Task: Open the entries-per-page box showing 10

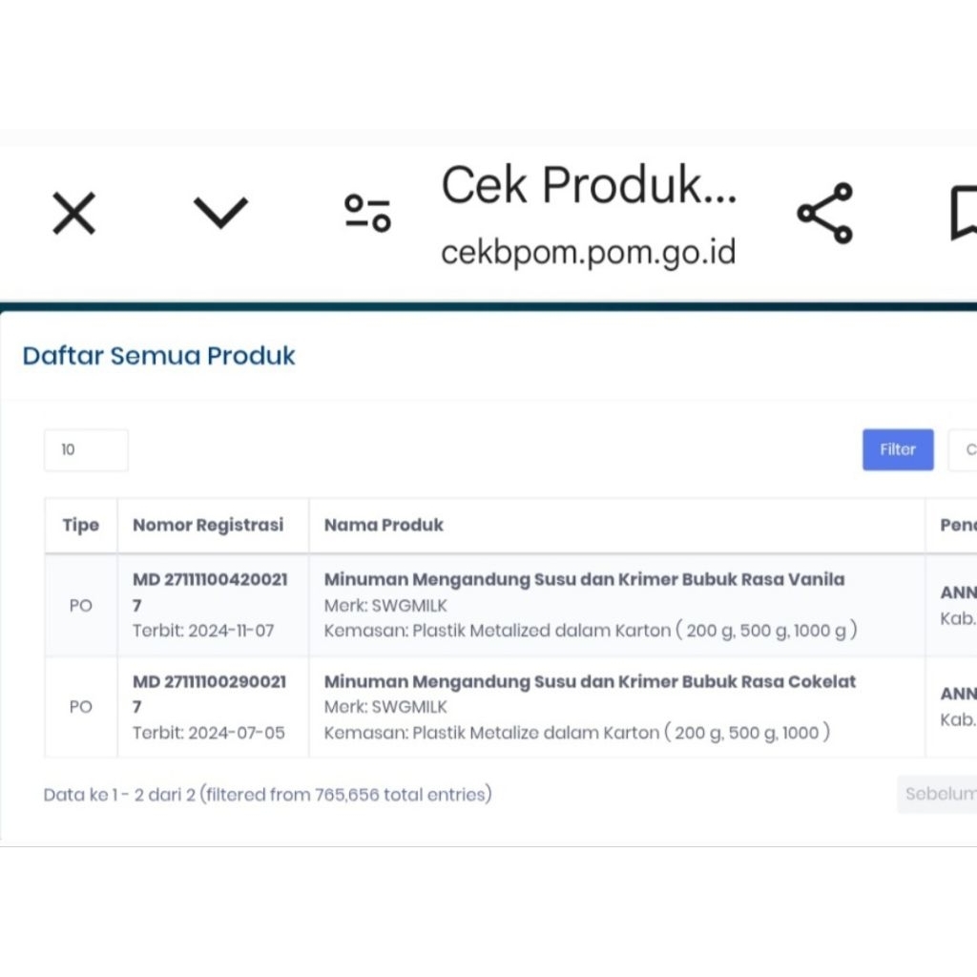Action: point(86,449)
